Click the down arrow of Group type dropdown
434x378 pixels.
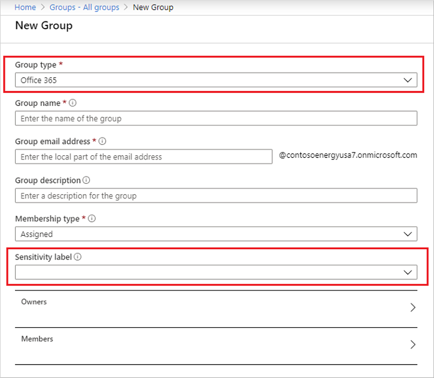[408, 80]
